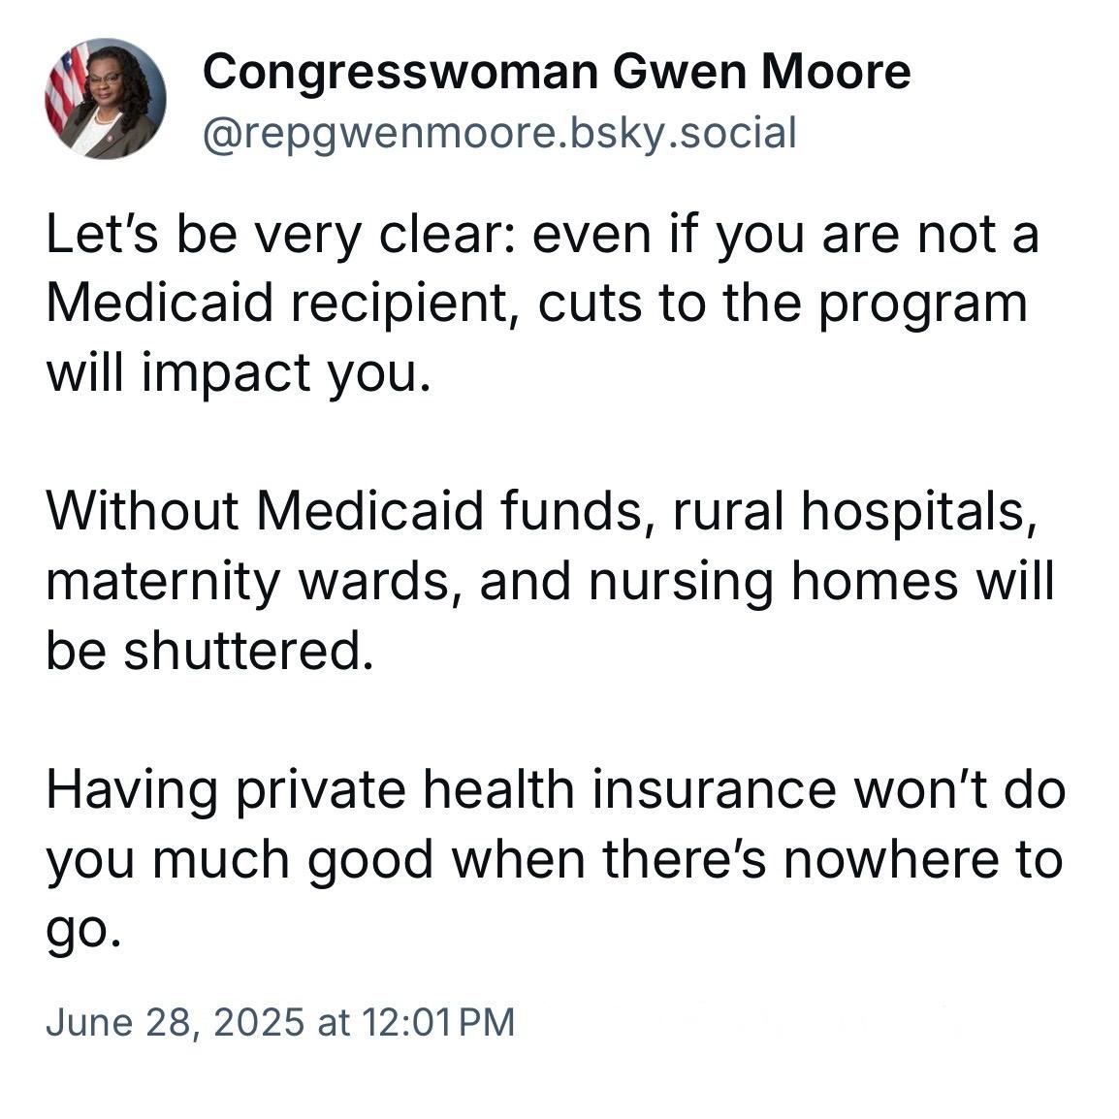Click the paragraph beginning "Without Medicaid funds"
1119x1119 pixels.
(550, 581)
